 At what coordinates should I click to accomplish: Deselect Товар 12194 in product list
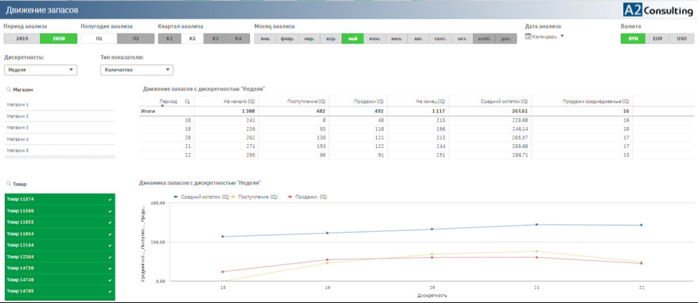click(x=59, y=245)
